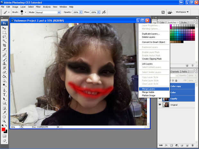Select the Rectangle shape tool
Screen dimensions: 199x149
[4, 103]
